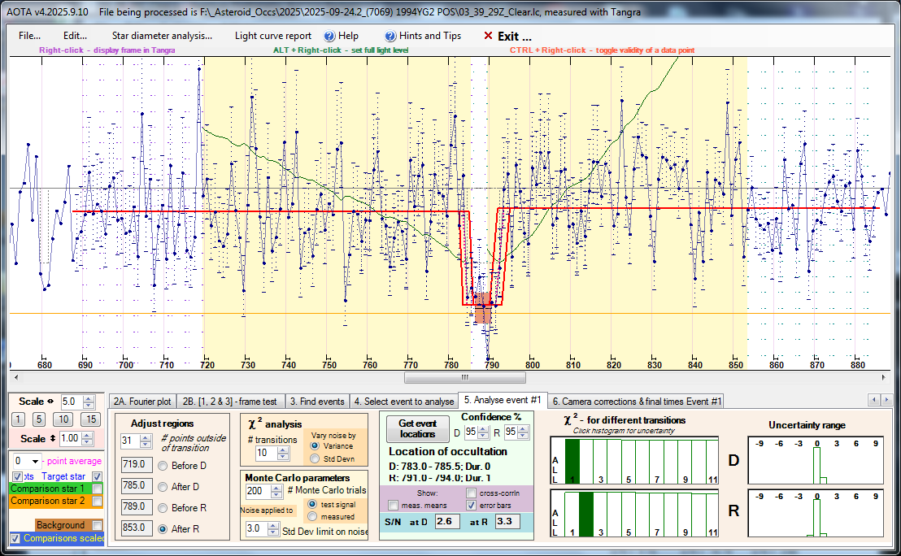Raise the D confidence percentage spinner
The height and width of the screenshot is (556, 901).
point(482,428)
